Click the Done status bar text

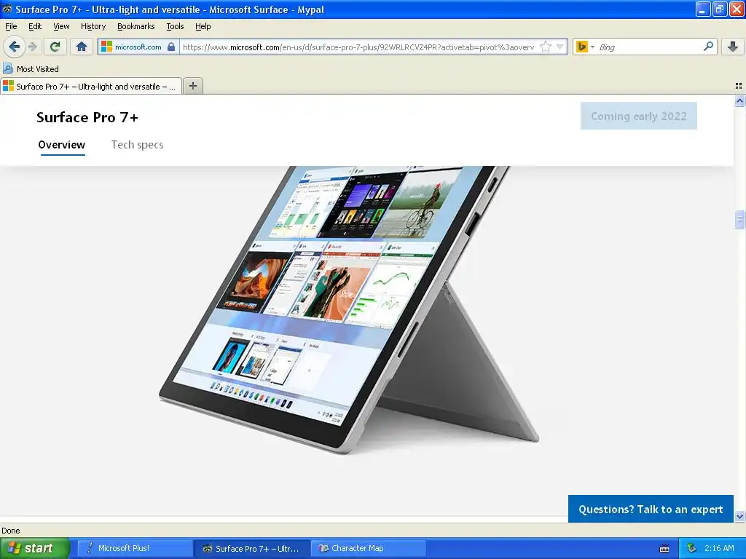tap(10, 531)
